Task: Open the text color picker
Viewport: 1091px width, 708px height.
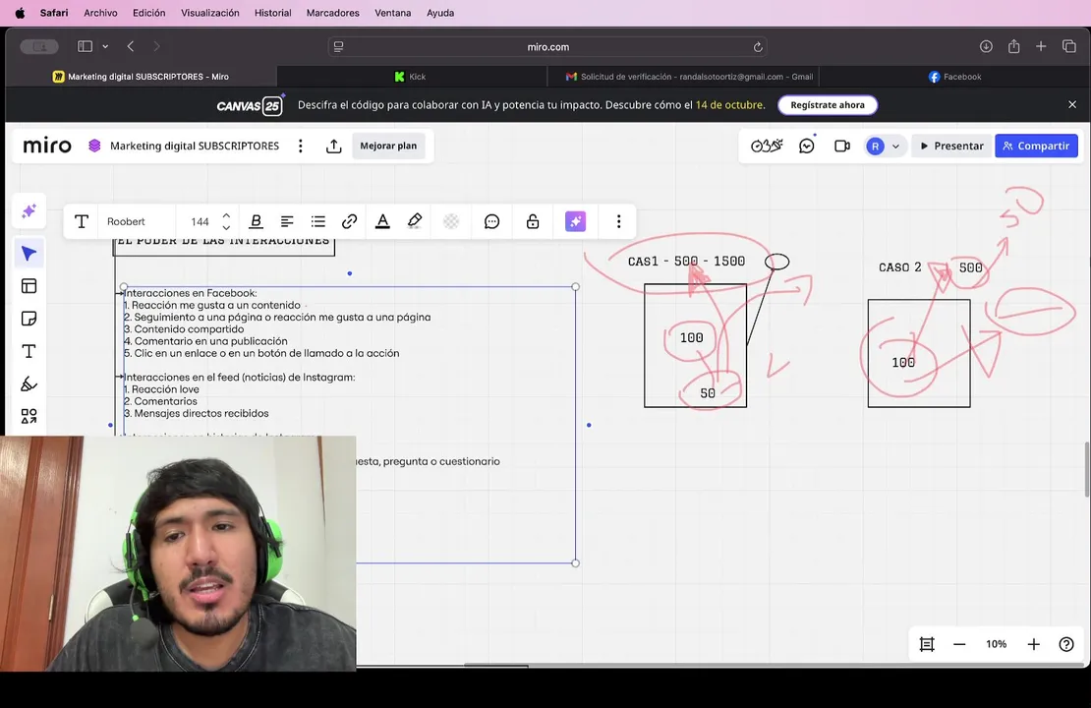Action: point(382,221)
